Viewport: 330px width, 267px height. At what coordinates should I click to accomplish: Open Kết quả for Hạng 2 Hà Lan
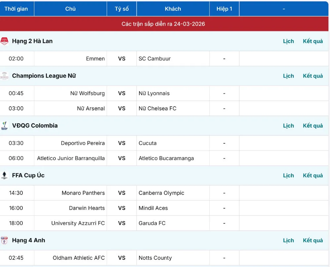313,41
